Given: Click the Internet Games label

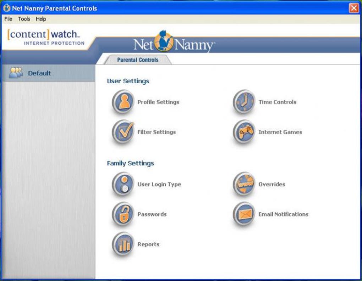Looking at the screenshot, I should [280, 132].
